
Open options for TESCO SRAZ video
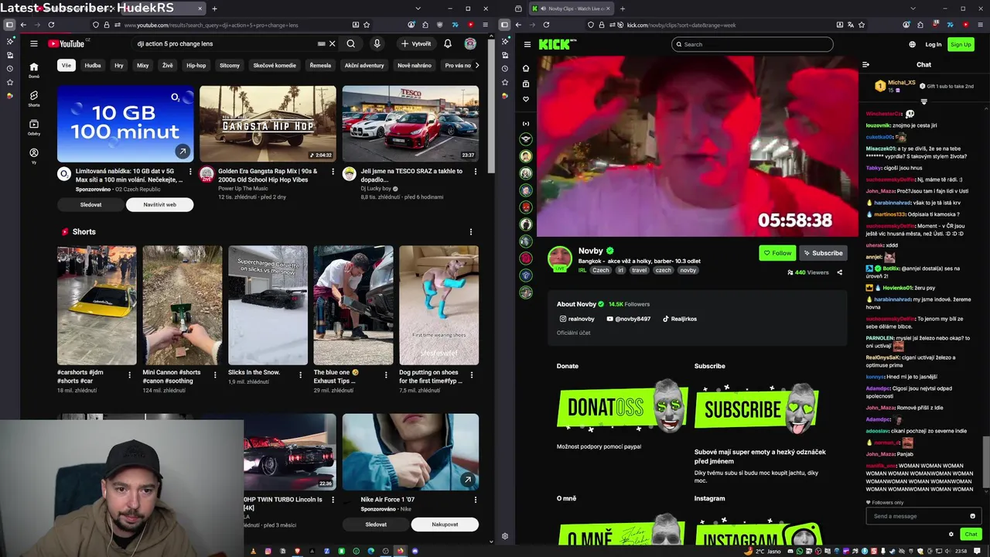(475, 171)
